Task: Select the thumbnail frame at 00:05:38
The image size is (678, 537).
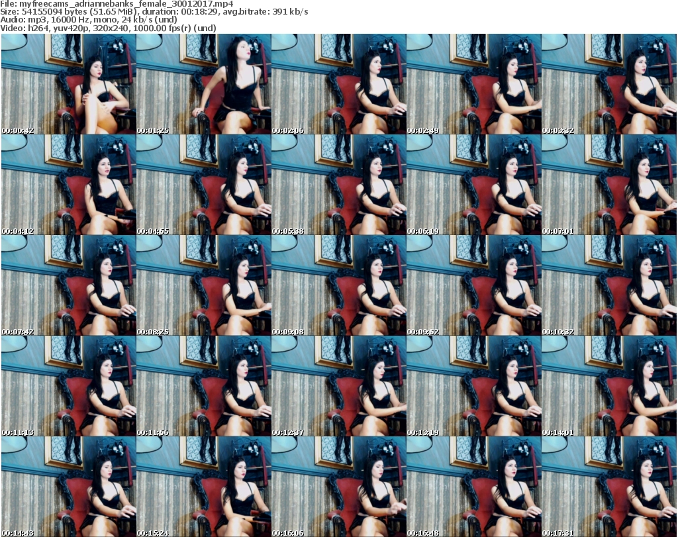Action: point(338,185)
